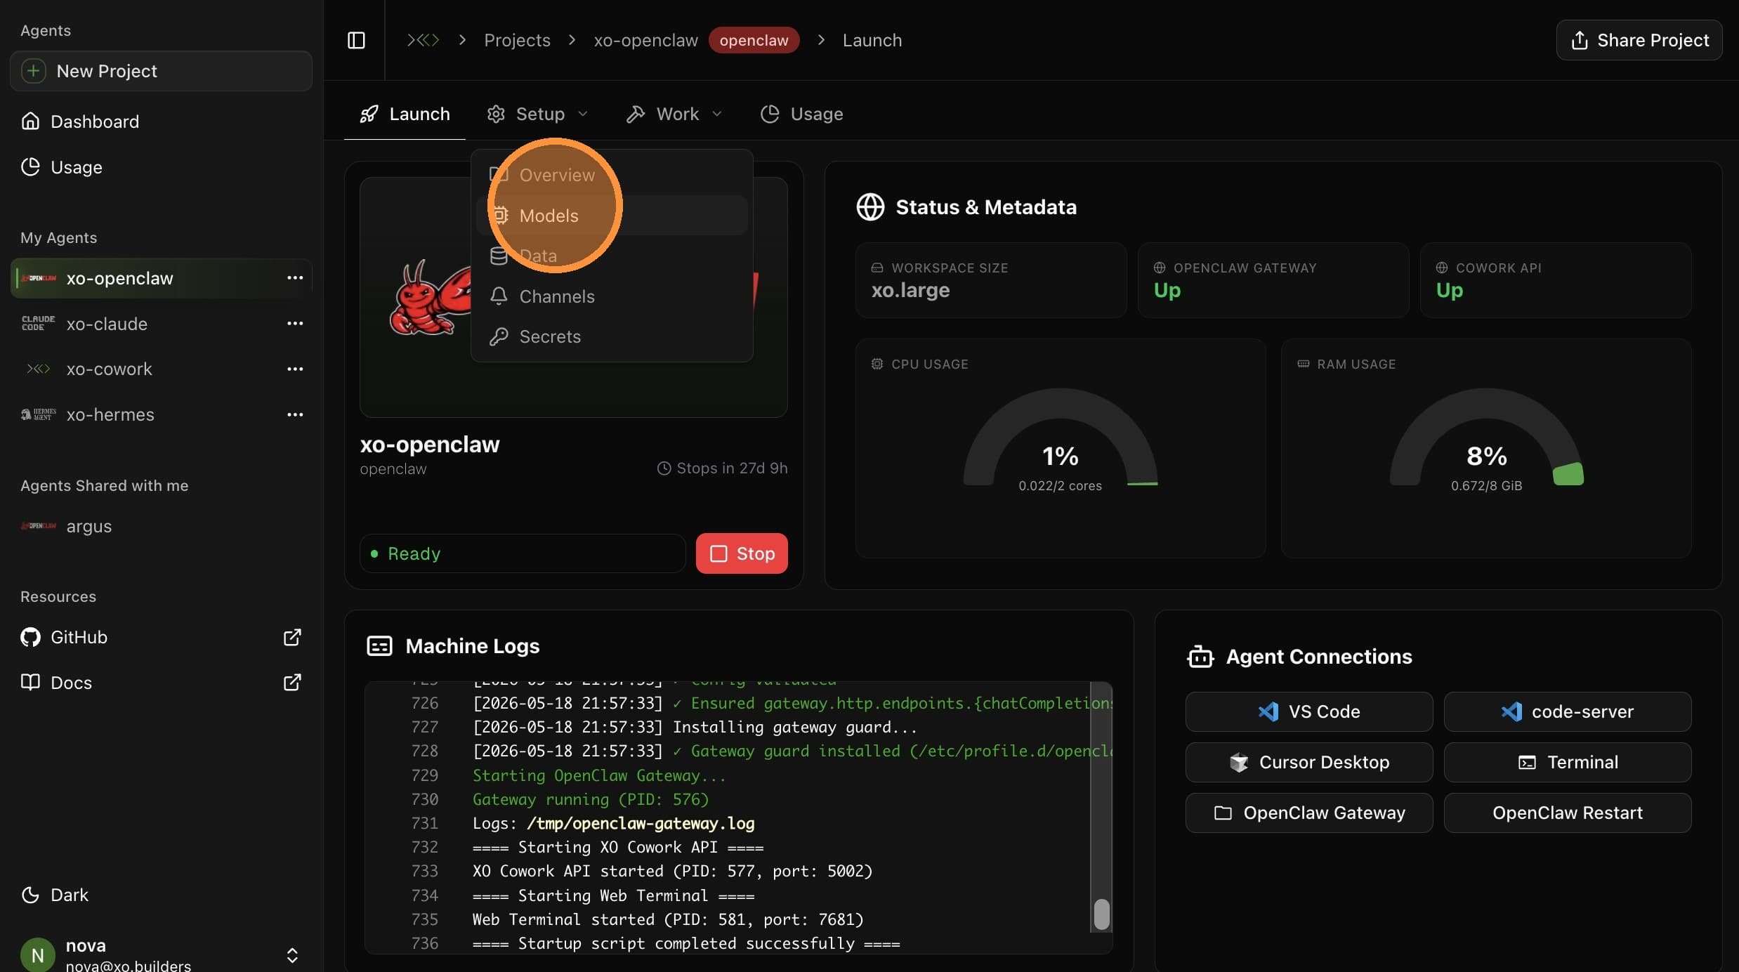Toggle the Dark theme switch
Screen dimensions: 1739x972
pos(55,895)
